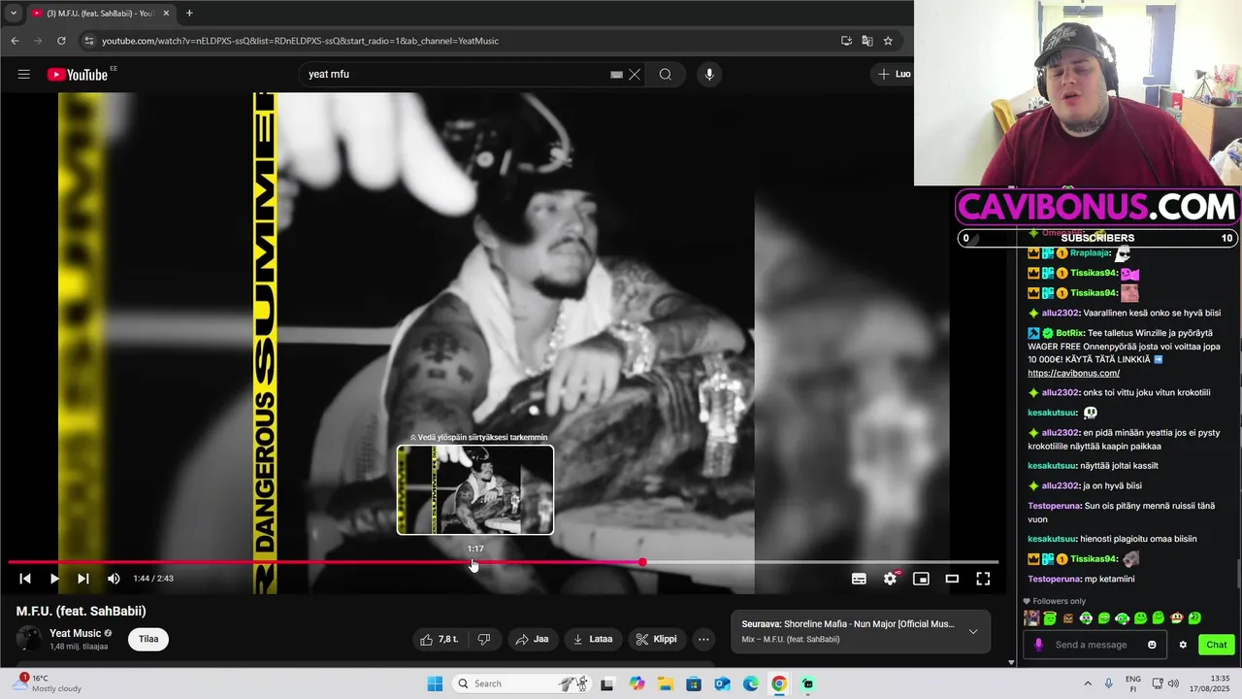1242x699 pixels.
Task: Open chat settings gear
Action: pyautogui.click(x=1183, y=645)
